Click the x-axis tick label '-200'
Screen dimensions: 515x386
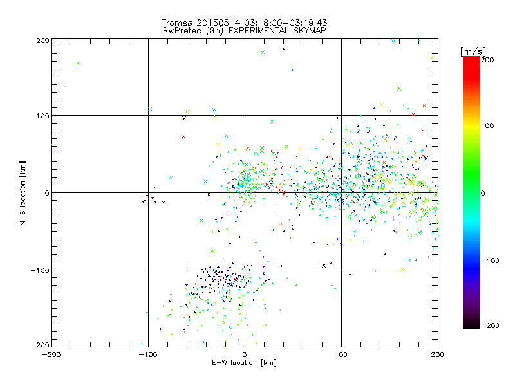click(x=51, y=354)
